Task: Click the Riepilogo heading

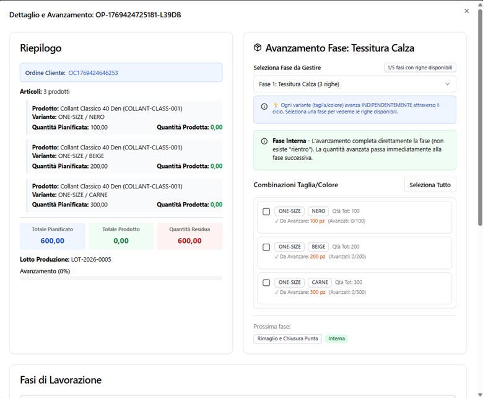Action: coord(41,48)
